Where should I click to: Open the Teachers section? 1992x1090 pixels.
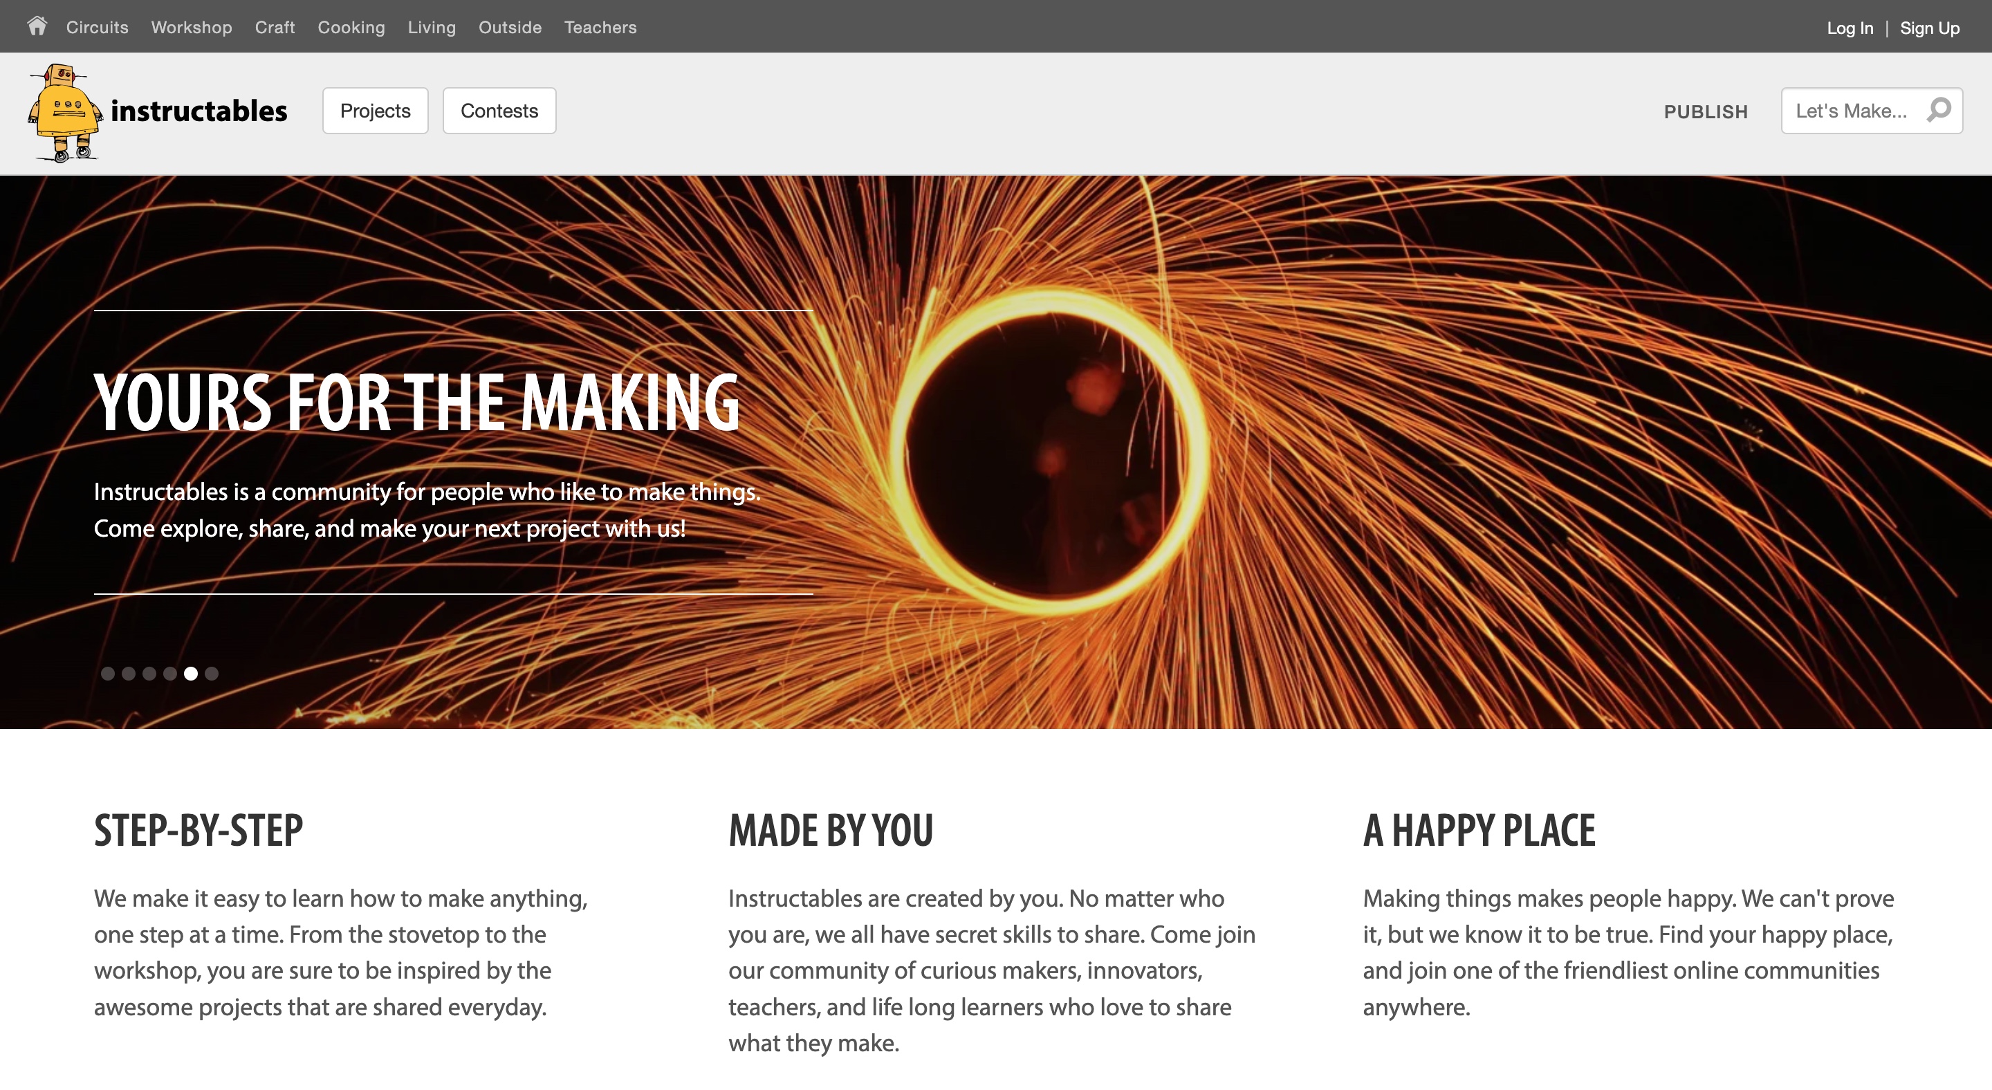pos(600,27)
